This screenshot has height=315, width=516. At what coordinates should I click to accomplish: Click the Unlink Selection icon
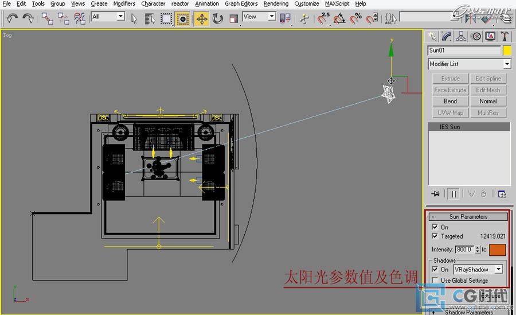coord(63,18)
